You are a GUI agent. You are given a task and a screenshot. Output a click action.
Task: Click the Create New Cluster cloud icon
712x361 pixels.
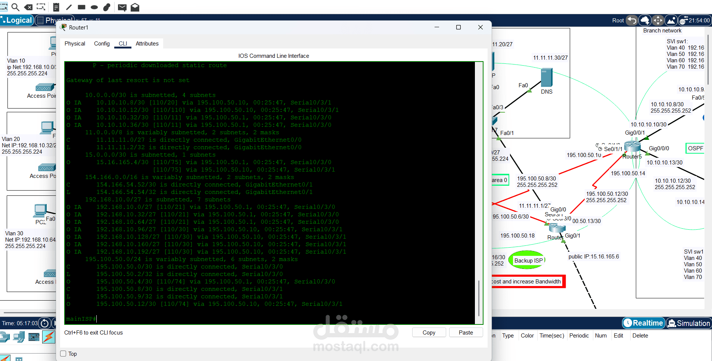pos(645,20)
